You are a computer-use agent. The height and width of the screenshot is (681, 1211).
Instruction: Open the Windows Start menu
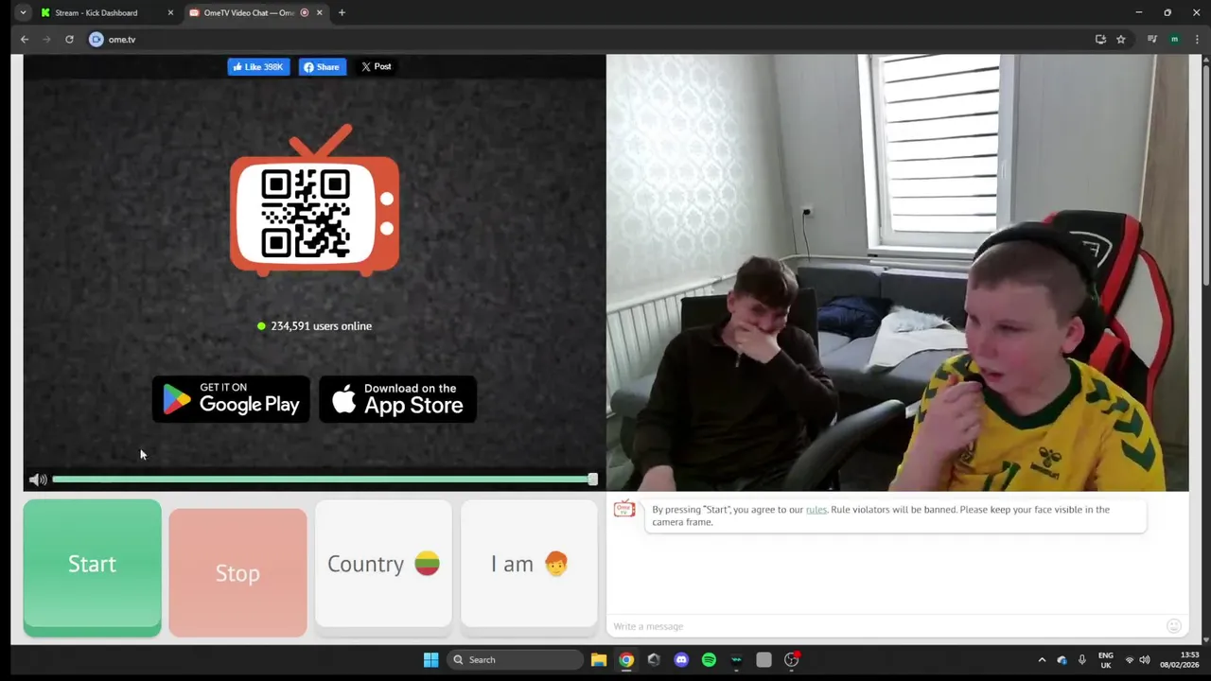tap(430, 659)
